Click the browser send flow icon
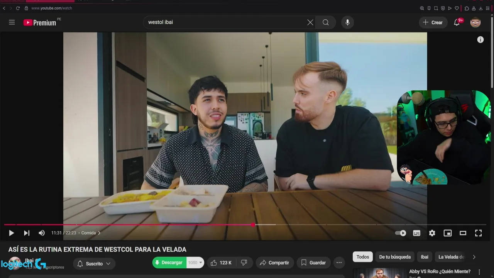 point(450,8)
